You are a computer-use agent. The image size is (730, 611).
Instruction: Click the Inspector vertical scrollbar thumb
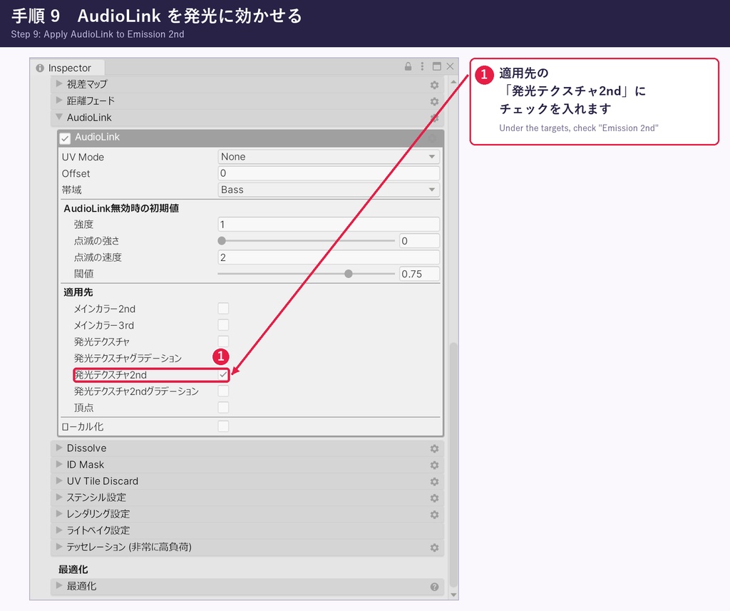(453, 466)
